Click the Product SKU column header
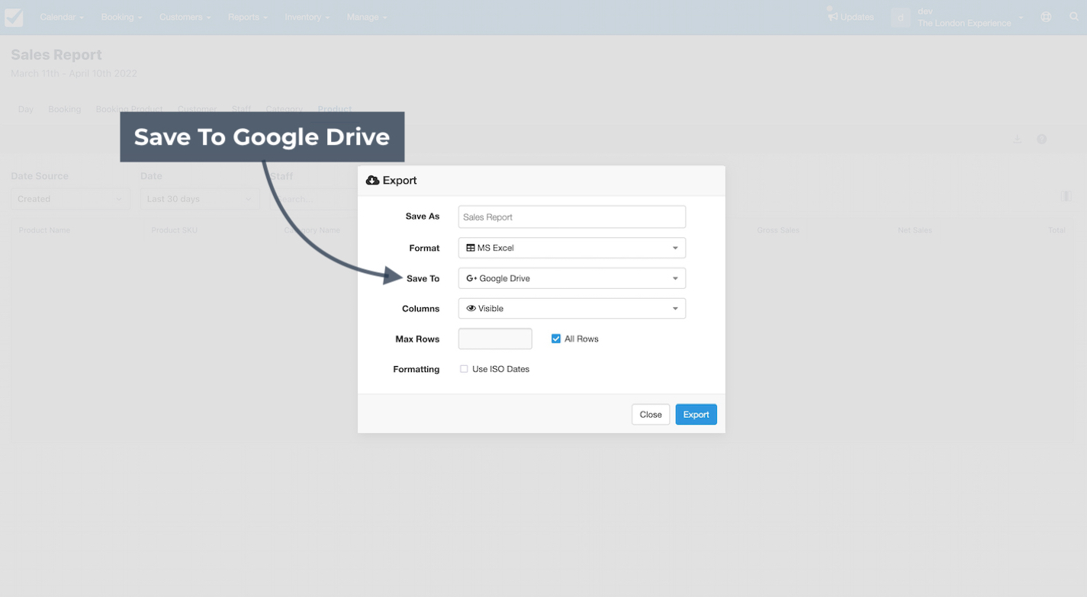1087x597 pixels. 174,230
